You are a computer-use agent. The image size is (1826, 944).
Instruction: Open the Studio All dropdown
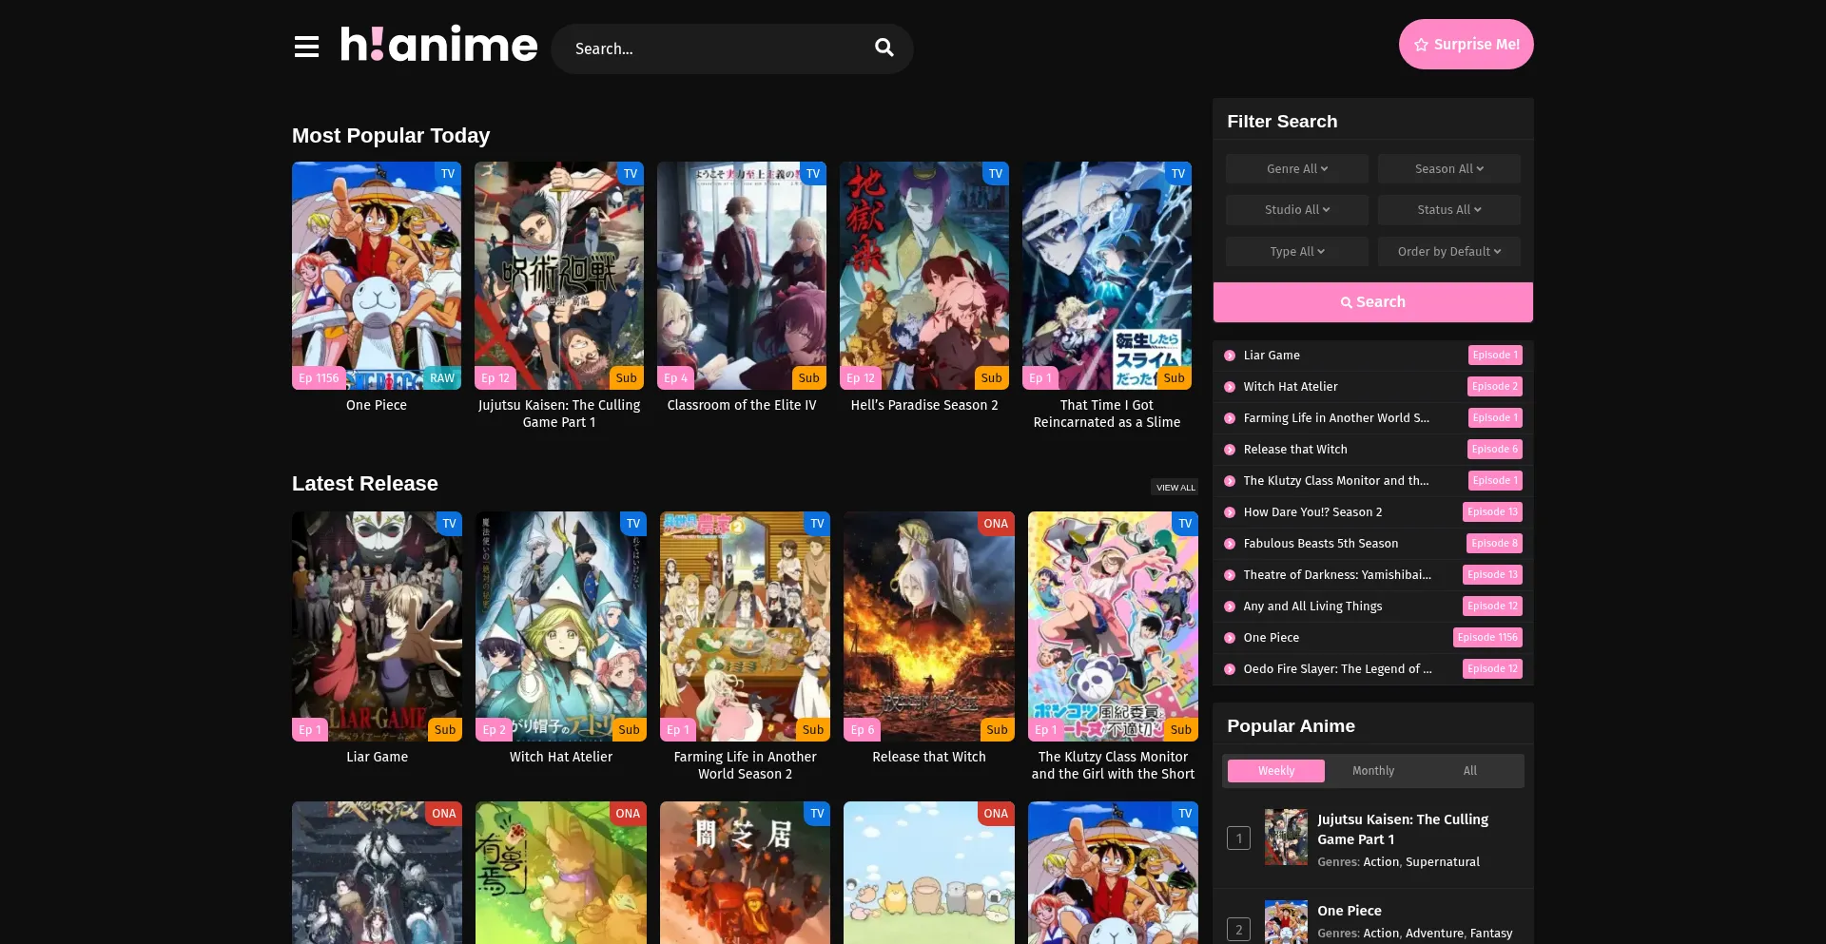[x=1297, y=210]
